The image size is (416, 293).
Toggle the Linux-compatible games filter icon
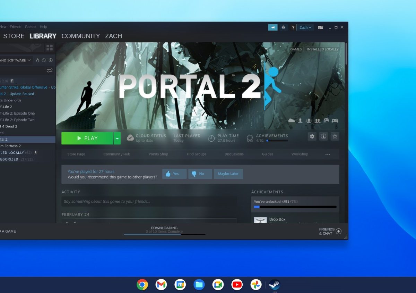click(38, 60)
